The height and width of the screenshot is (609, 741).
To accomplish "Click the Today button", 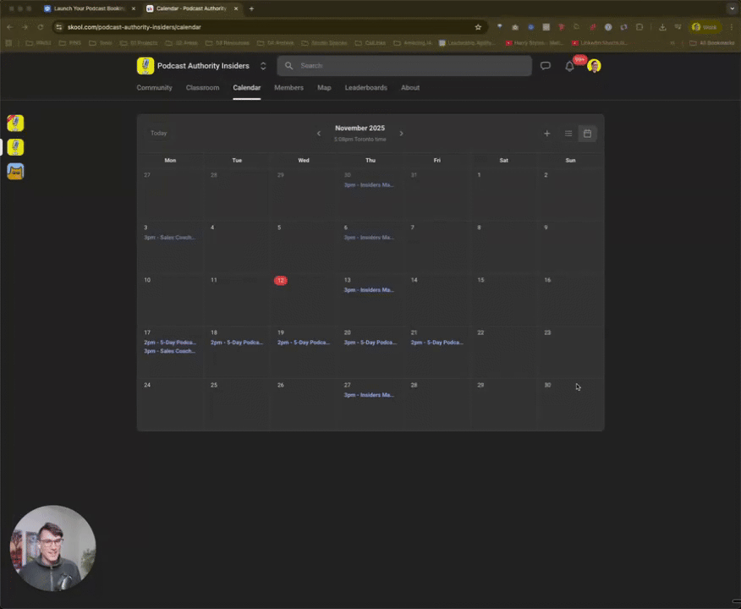I will click(158, 133).
